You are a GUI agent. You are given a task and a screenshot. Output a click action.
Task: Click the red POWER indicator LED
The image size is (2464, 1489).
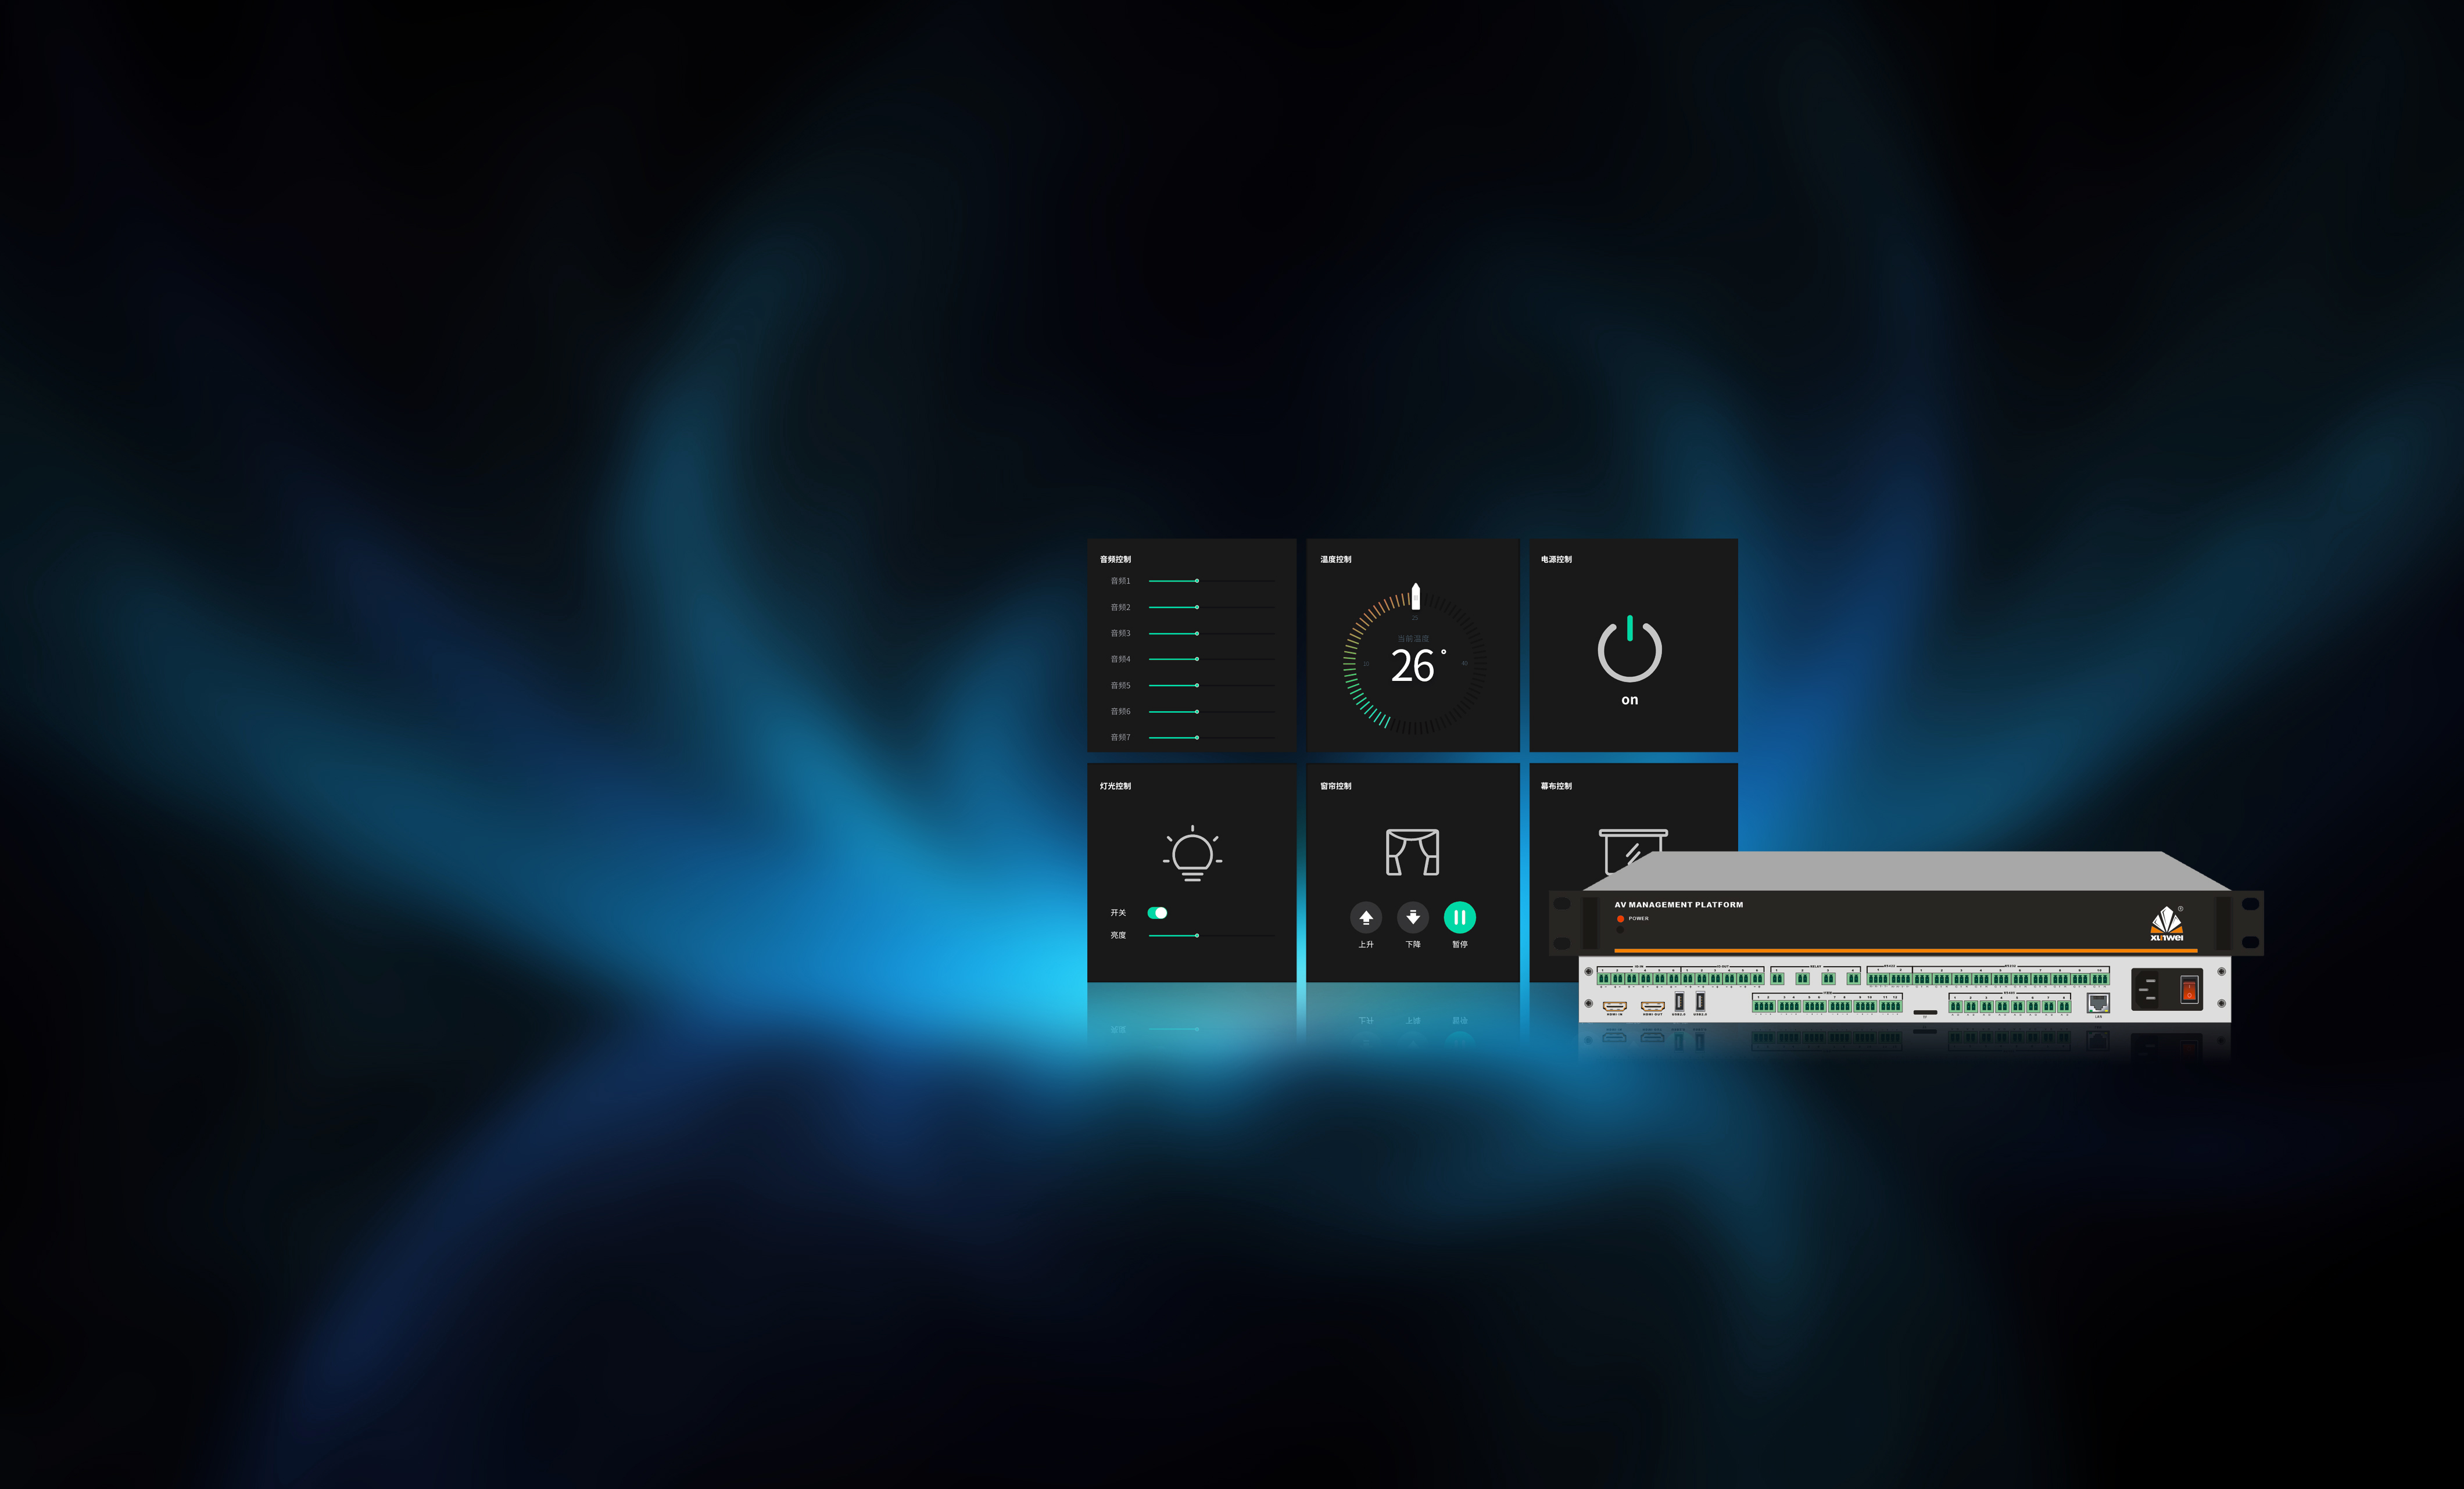tap(1620, 918)
